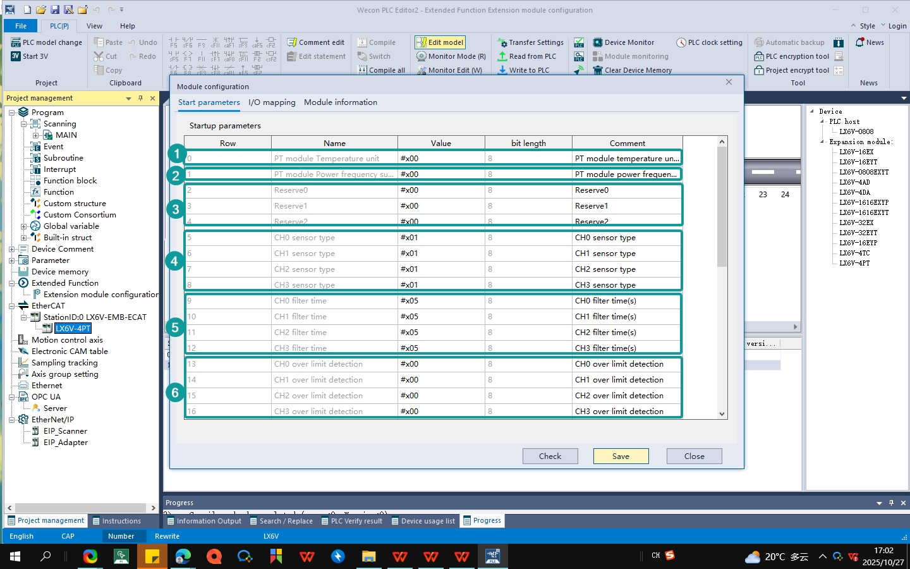Click the PLC model change icon
Viewport: 910px width, 569px height.
pos(16,42)
